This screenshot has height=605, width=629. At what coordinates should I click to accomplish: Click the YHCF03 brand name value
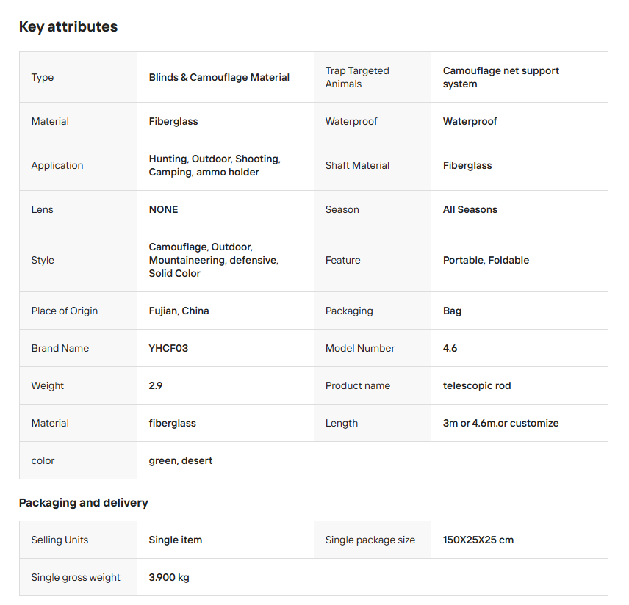coord(168,348)
